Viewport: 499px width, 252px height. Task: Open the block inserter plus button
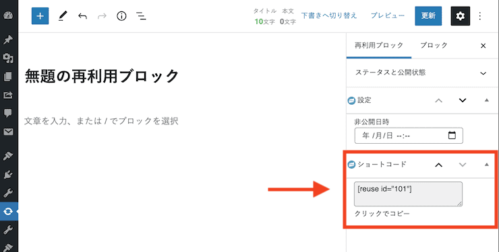pyautogui.click(x=40, y=16)
